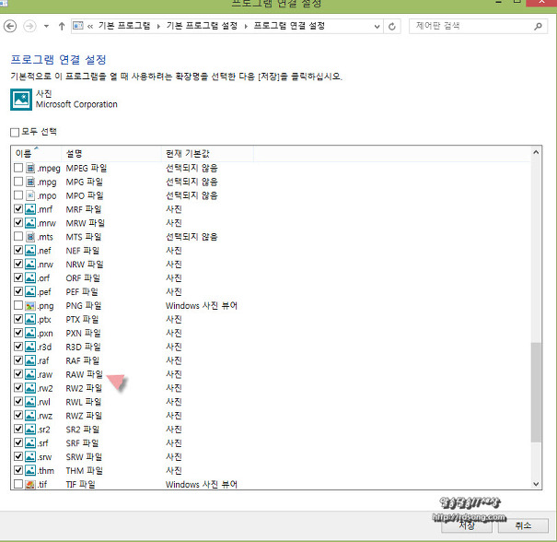Image resolution: width=557 pixels, height=542 pixels.
Task: Click the .tif file type icon
Action: pos(30,484)
